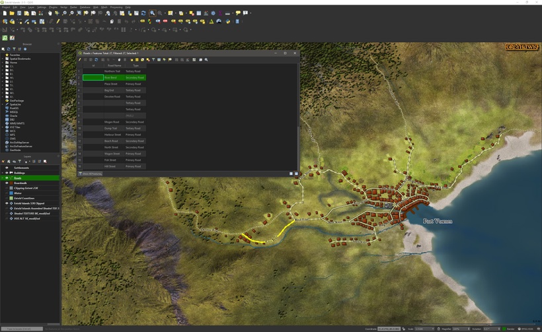This screenshot has height=332, width=542.
Task: Toggle visibility of Buildings layer
Action: 7,173
